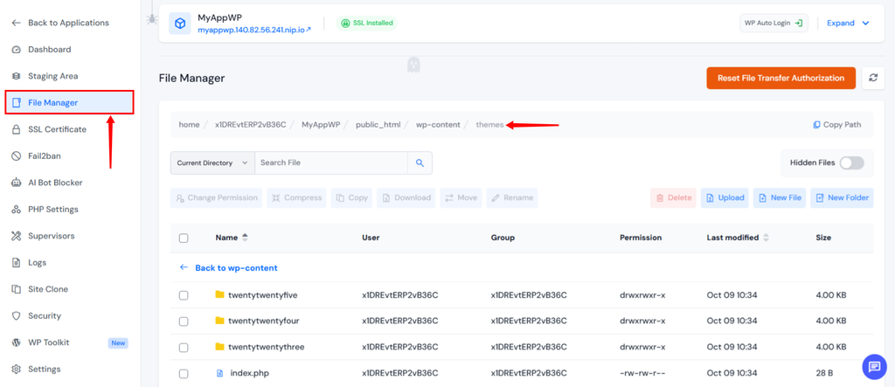
Task: Check the twentytwentyfive row checkbox
Action: (x=184, y=295)
